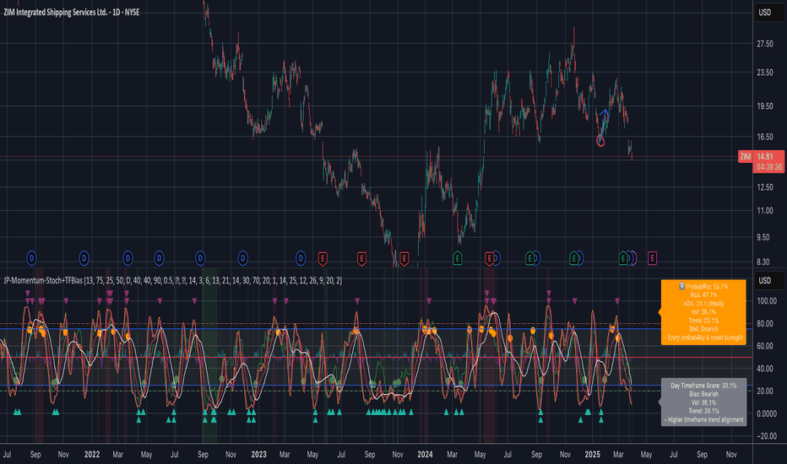Open the August 2021 dividend marker
Viewport: 787px width, 464px height.
click(31, 258)
